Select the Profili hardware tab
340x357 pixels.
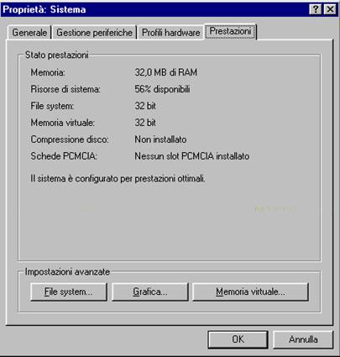point(170,33)
